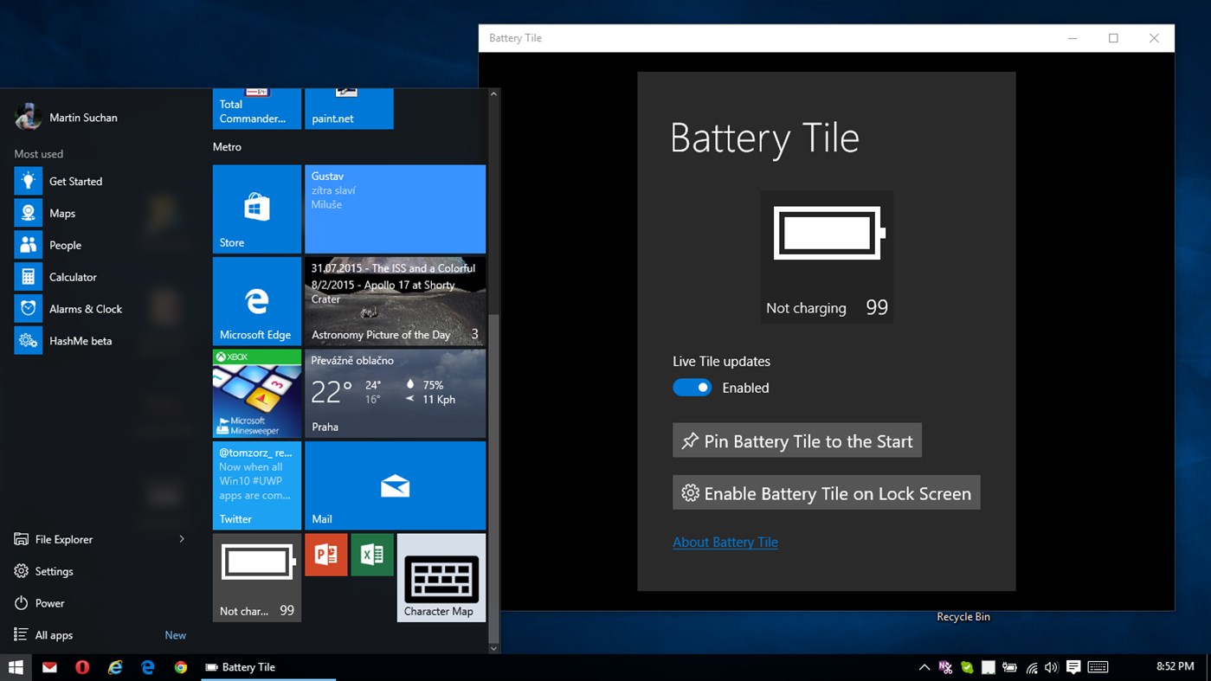Select Settings from the Start menu
Screen dimensions: 1211x681
[x=52, y=570]
